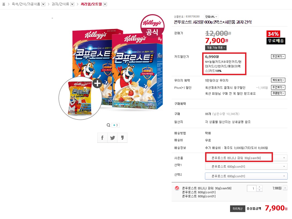Click the +3 more images thumbnail
The image size is (292, 219).
click(x=116, y=125)
